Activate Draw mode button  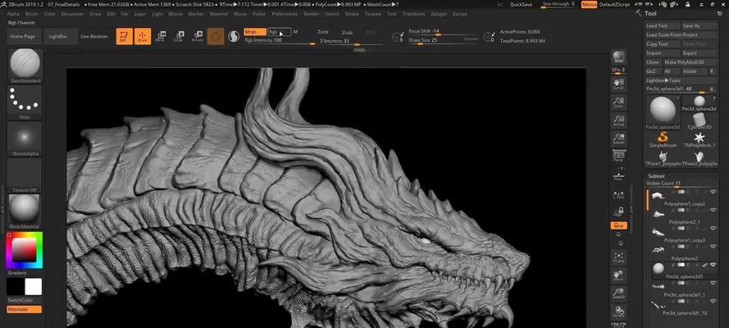pos(143,36)
